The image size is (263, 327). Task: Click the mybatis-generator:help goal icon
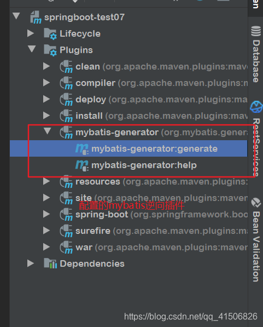(x=82, y=165)
